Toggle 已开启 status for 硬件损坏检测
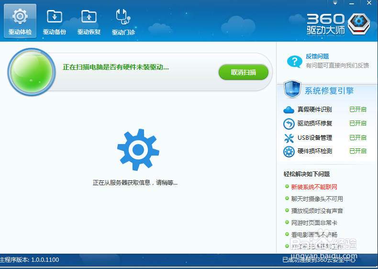 (358, 151)
